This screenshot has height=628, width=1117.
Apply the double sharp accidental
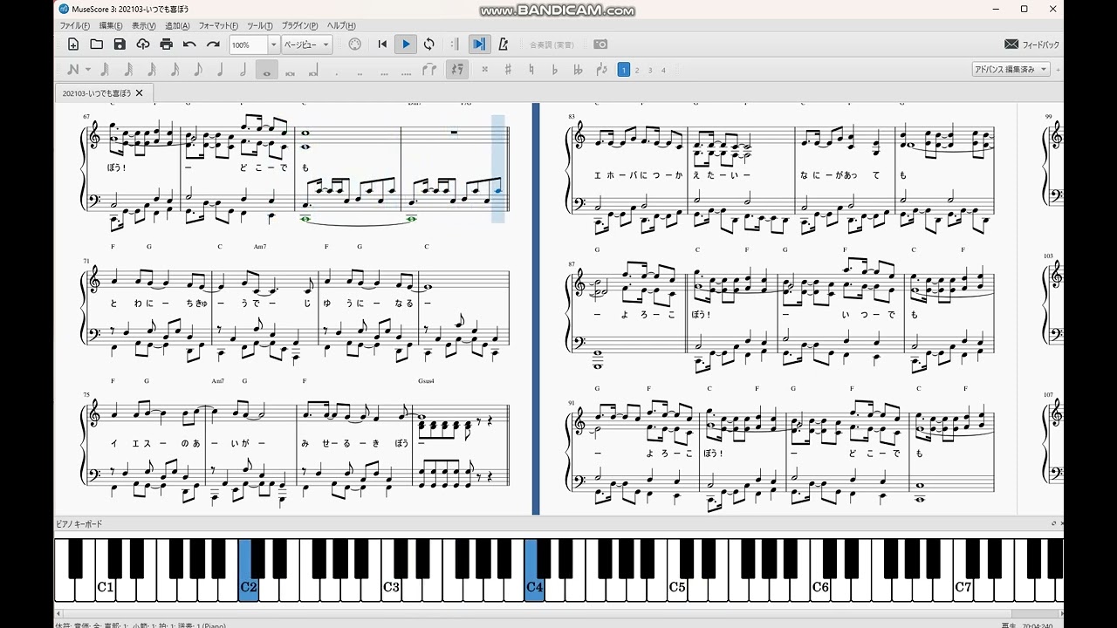485,70
